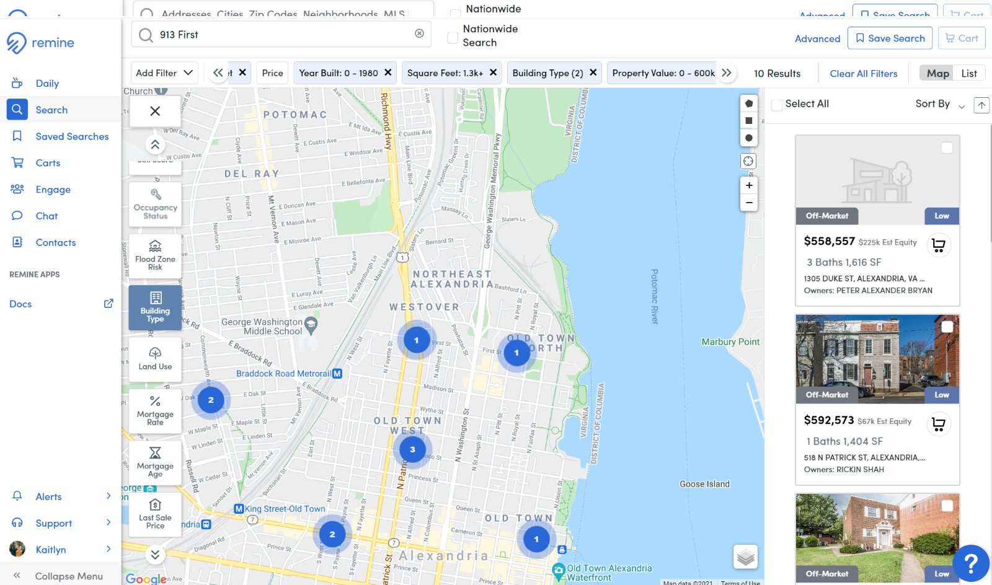Toggle sort direction arrow

click(981, 105)
